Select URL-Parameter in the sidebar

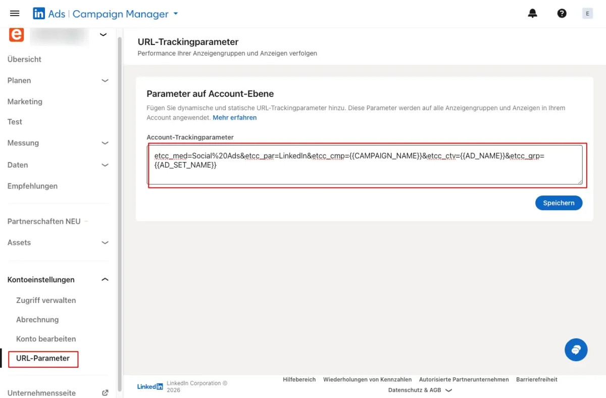(x=43, y=358)
